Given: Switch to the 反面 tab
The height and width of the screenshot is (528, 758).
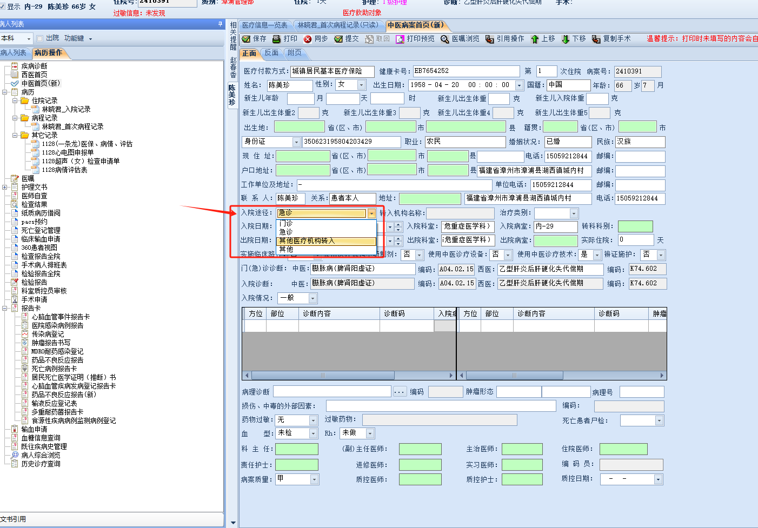Looking at the screenshot, I should point(271,53).
